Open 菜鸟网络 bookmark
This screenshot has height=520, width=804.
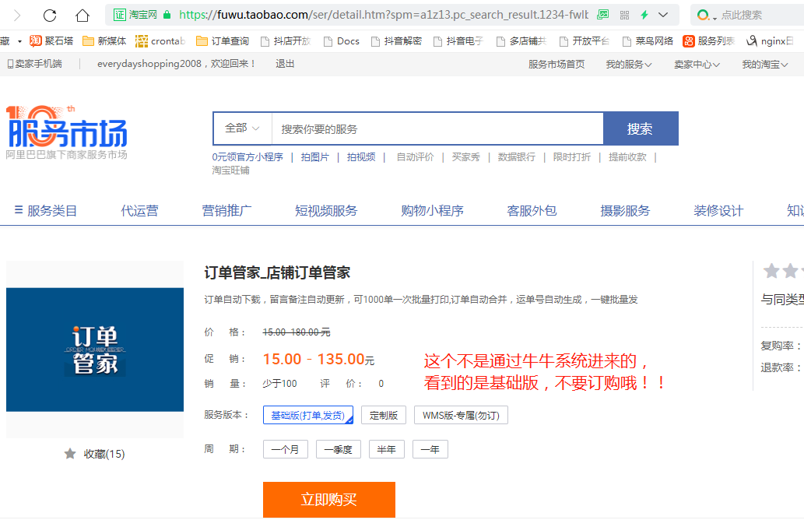point(647,41)
